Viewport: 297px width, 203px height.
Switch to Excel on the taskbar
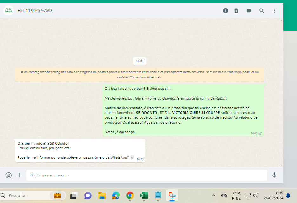pyautogui.click(x=144, y=195)
